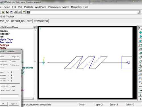The width and height of the screenshot is (142, 107).
Task: Open the MenuCtrls menu
Action: pyautogui.click(x=76, y=7)
